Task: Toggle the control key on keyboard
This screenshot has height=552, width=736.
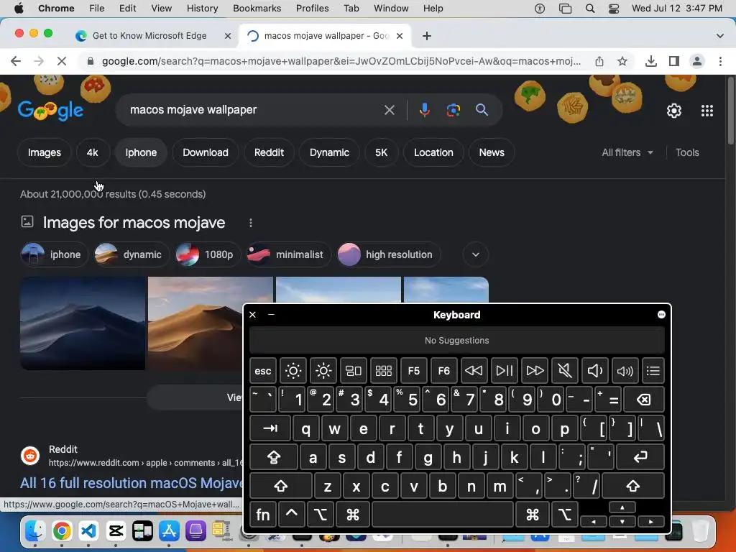Action: click(292, 515)
